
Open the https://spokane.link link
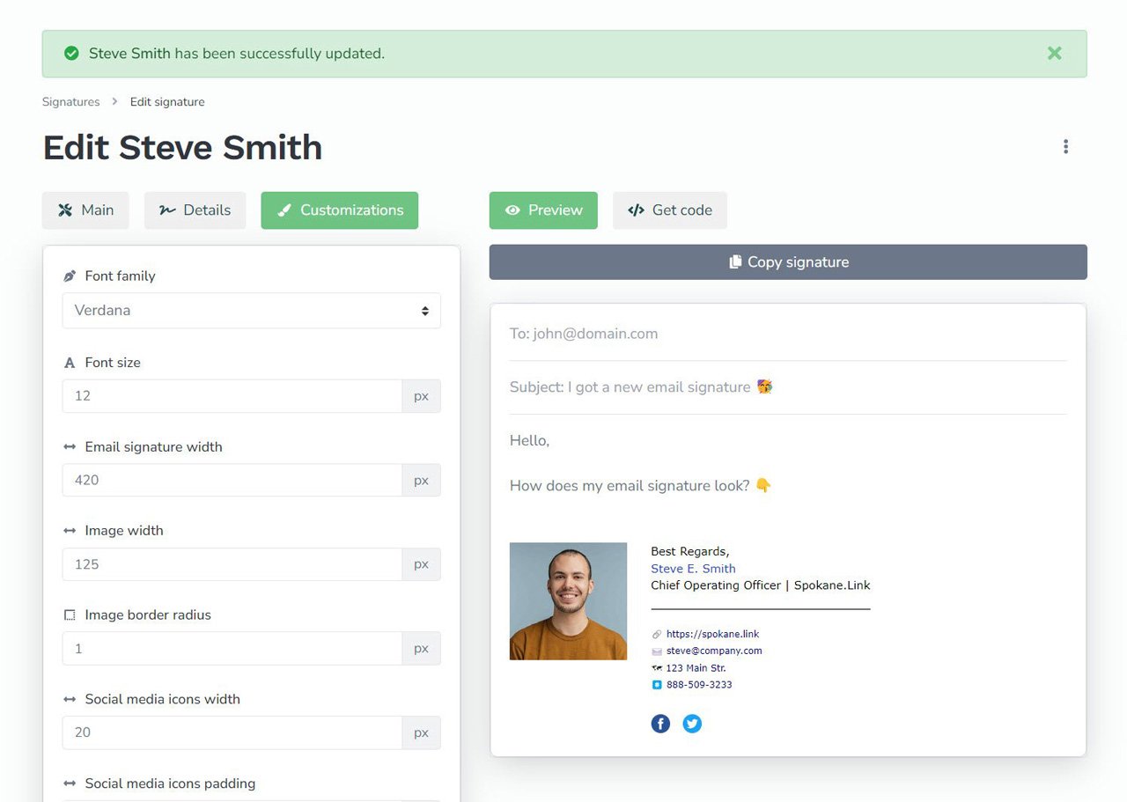coord(712,634)
